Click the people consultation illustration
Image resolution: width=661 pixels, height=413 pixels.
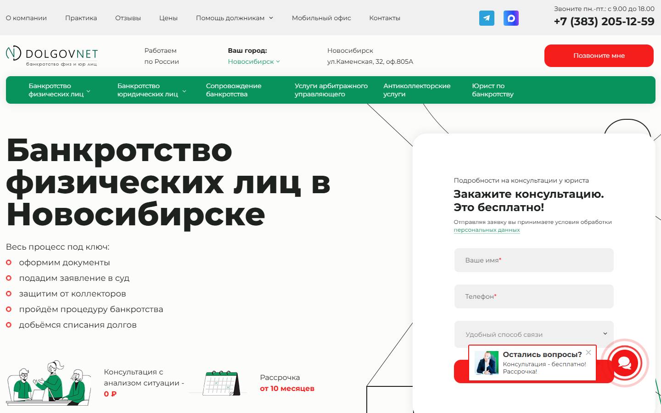[x=48, y=383]
